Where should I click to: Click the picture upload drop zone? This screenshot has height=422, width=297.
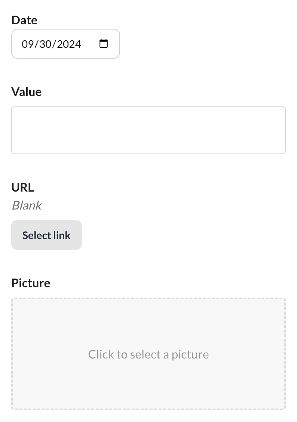click(148, 354)
